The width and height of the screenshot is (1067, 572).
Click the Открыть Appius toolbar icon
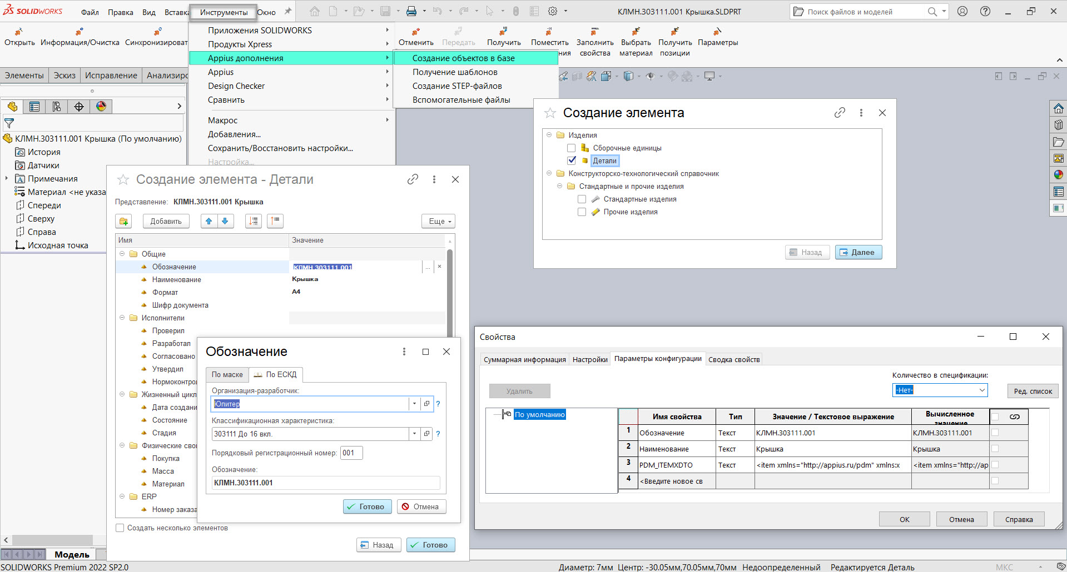[x=19, y=32]
